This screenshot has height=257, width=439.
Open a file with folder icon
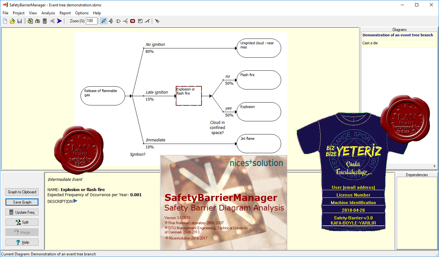[x=12, y=21]
